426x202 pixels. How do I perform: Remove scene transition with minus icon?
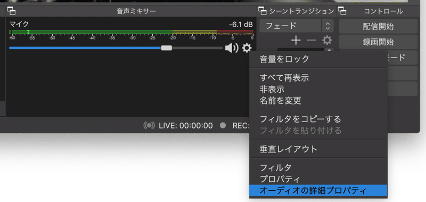pyautogui.click(x=312, y=41)
